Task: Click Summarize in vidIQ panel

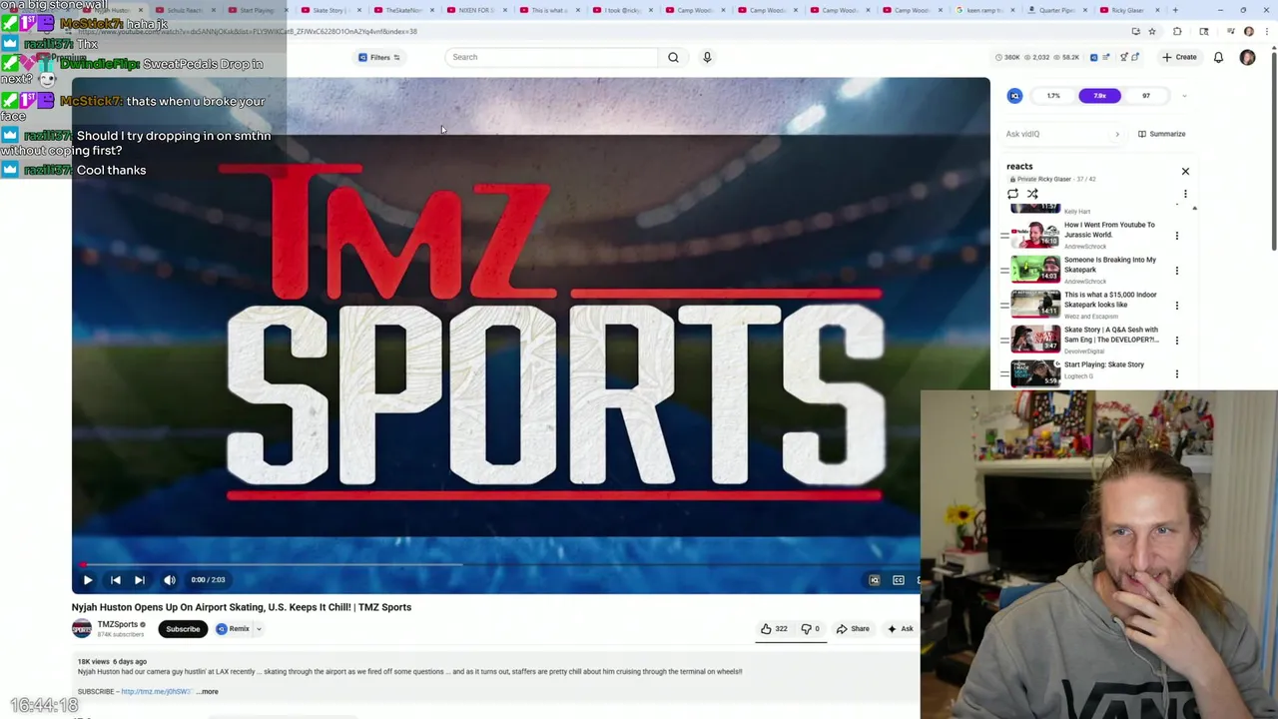Action: pyautogui.click(x=1162, y=134)
